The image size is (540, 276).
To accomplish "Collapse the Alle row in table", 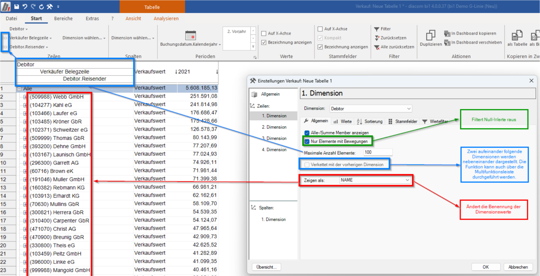I will 19,89.
